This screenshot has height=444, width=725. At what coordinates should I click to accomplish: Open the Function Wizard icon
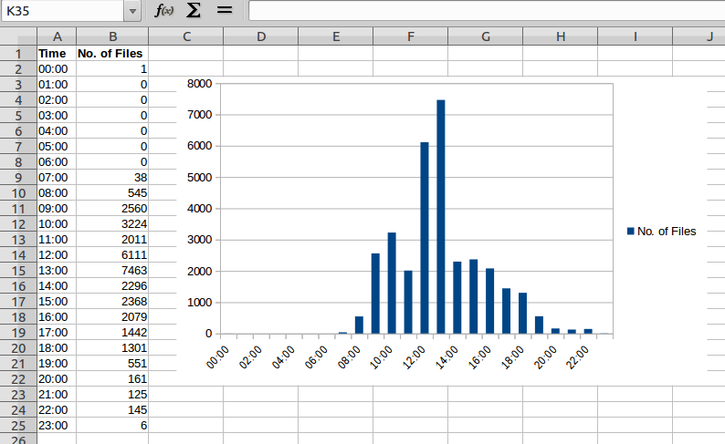click(x=164, y=11)
